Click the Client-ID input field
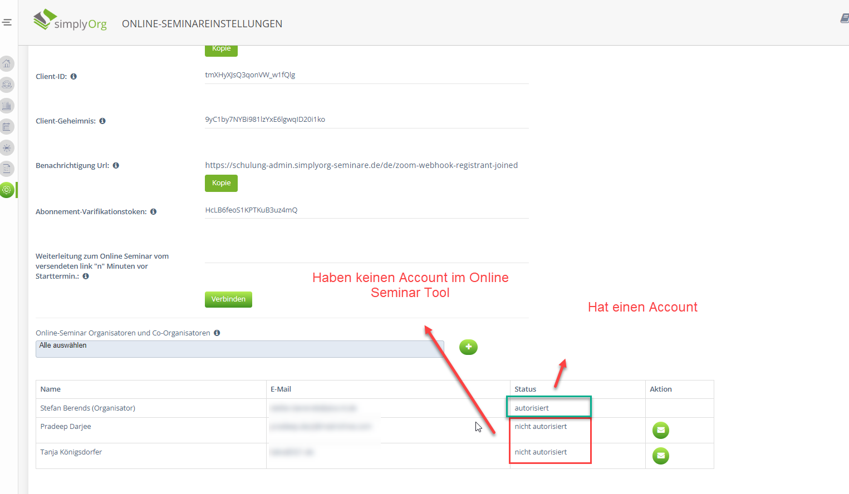849x494 pixels. pyautogui.click(x=366, y=75)
